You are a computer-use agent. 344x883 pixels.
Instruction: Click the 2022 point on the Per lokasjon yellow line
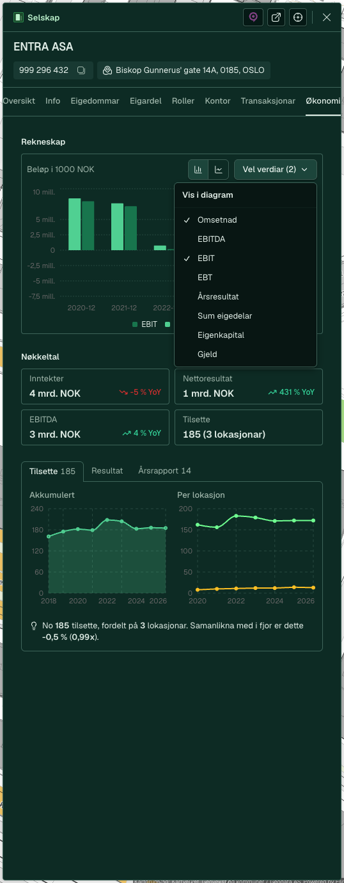(237, 588)
